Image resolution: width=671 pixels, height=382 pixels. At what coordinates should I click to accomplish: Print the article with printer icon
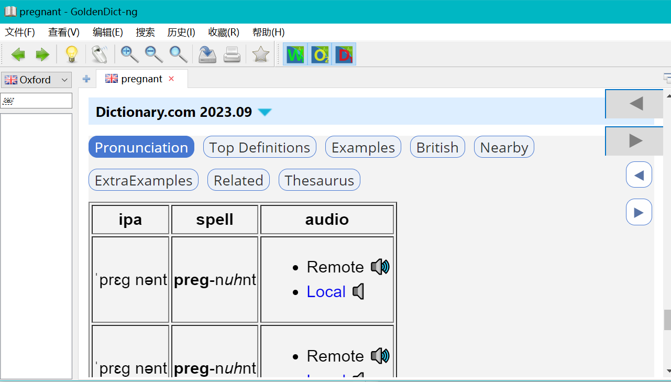(x=232, y=54)
